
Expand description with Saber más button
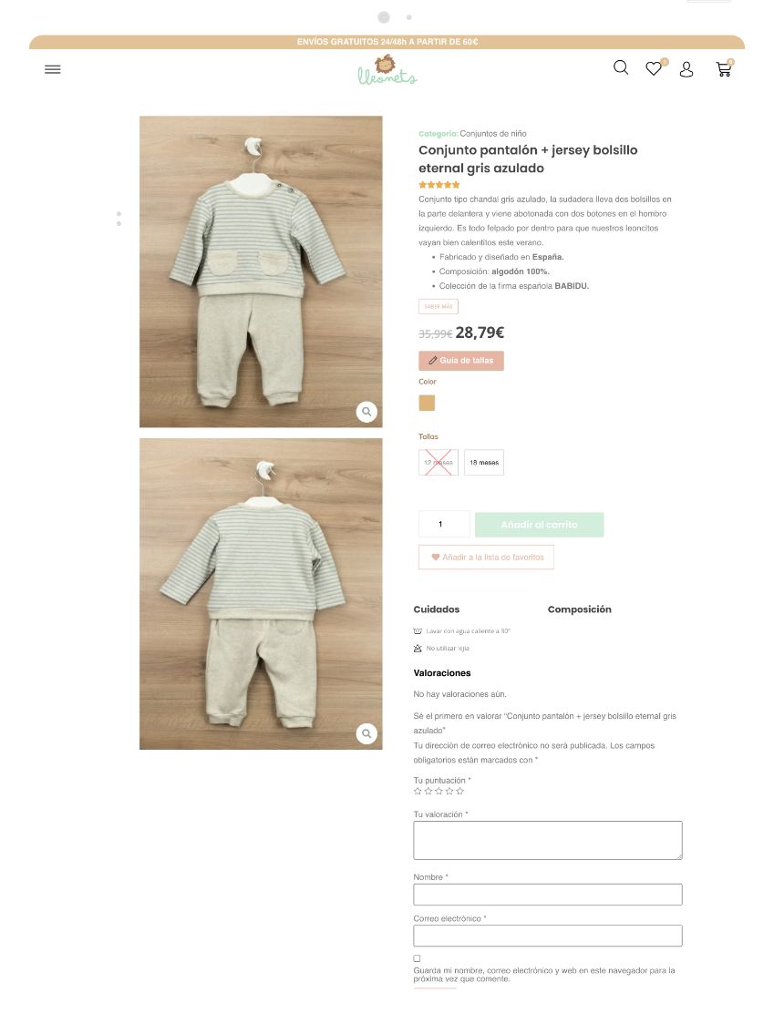tap(439, 307)
